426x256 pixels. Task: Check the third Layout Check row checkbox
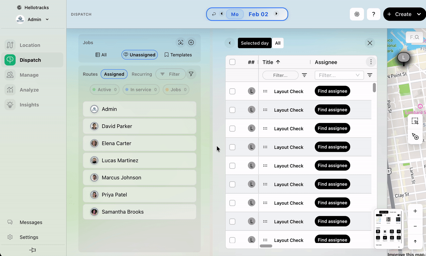tap(232, 129)
